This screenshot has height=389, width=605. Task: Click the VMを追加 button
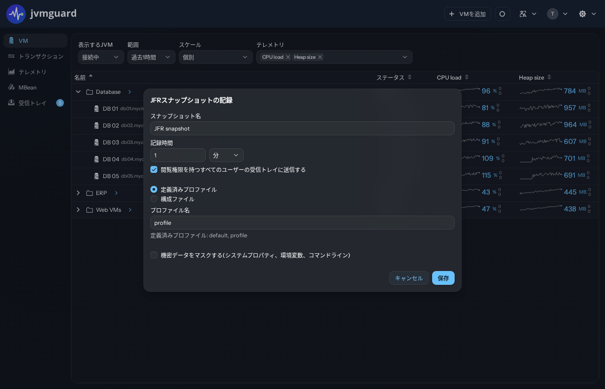click(468, 14)
